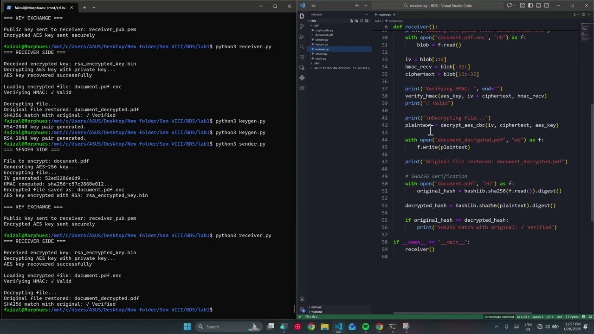Click the Split Editor Right icon

(583, 14)
